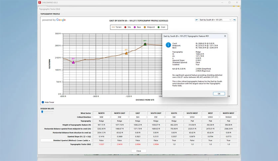Click the ESE critical direction field
Screen dimensions: 278x161
point(156,117)
